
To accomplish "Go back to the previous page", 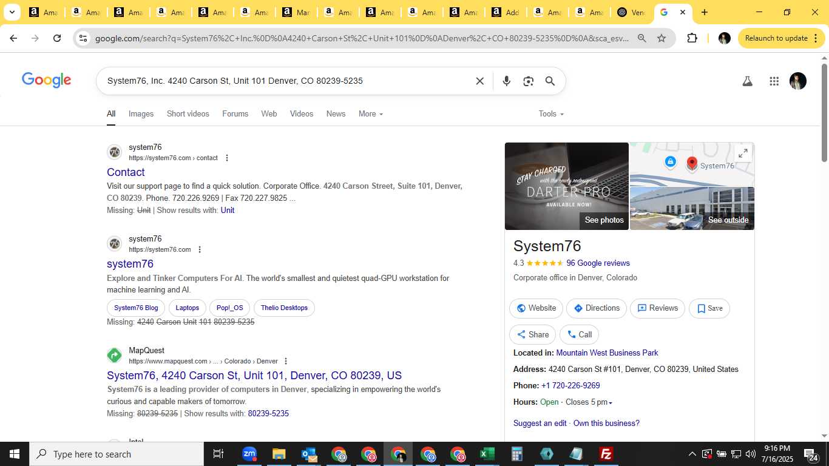I will 13,38.
